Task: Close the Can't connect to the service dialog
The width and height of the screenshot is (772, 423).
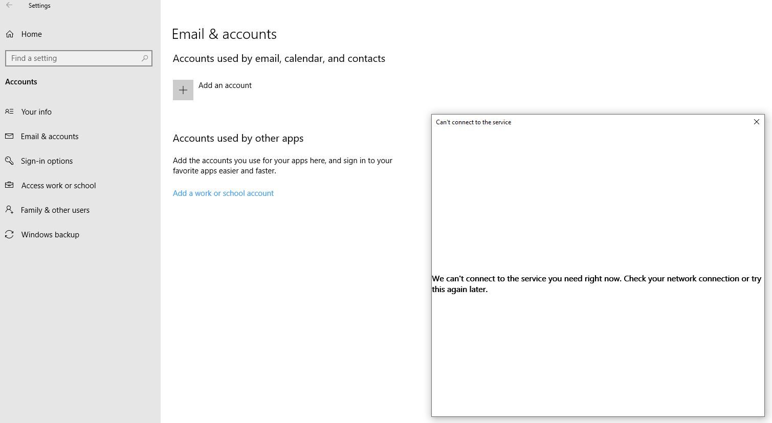Action: (756, 122)
